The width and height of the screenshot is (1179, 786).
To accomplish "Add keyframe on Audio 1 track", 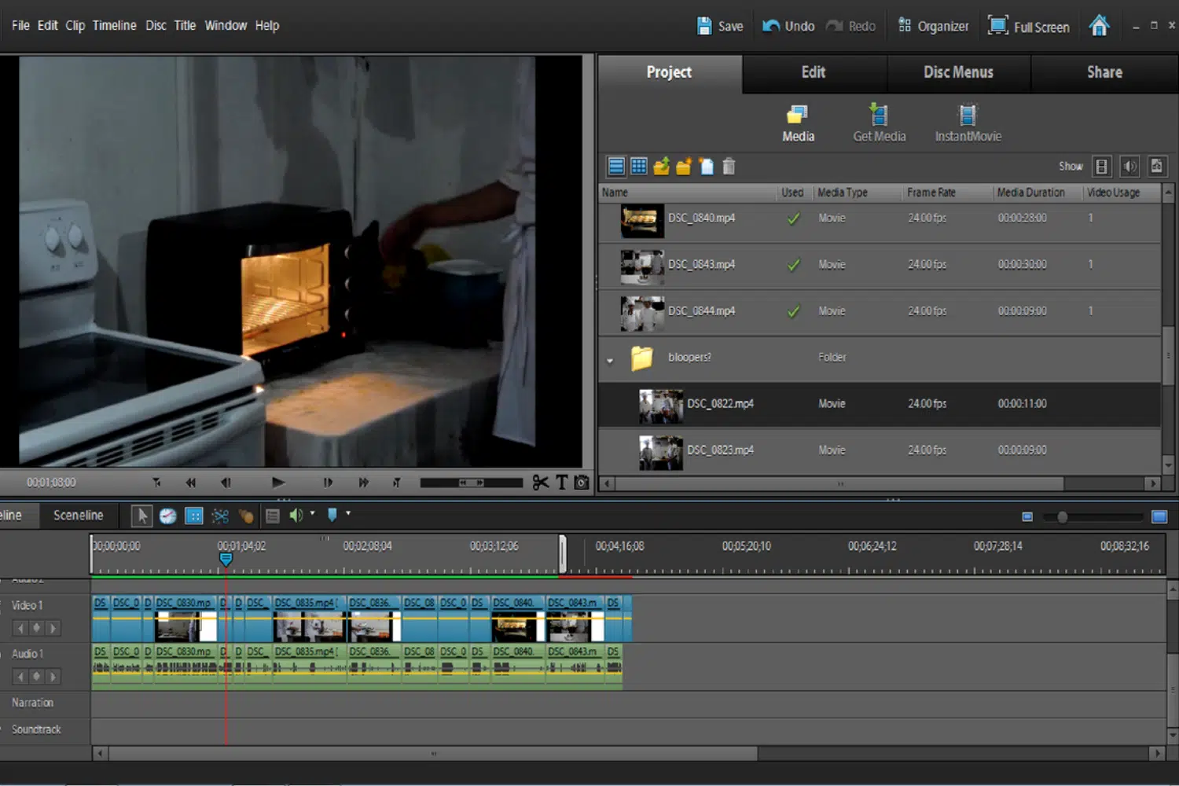I will (x=36, y=677).
